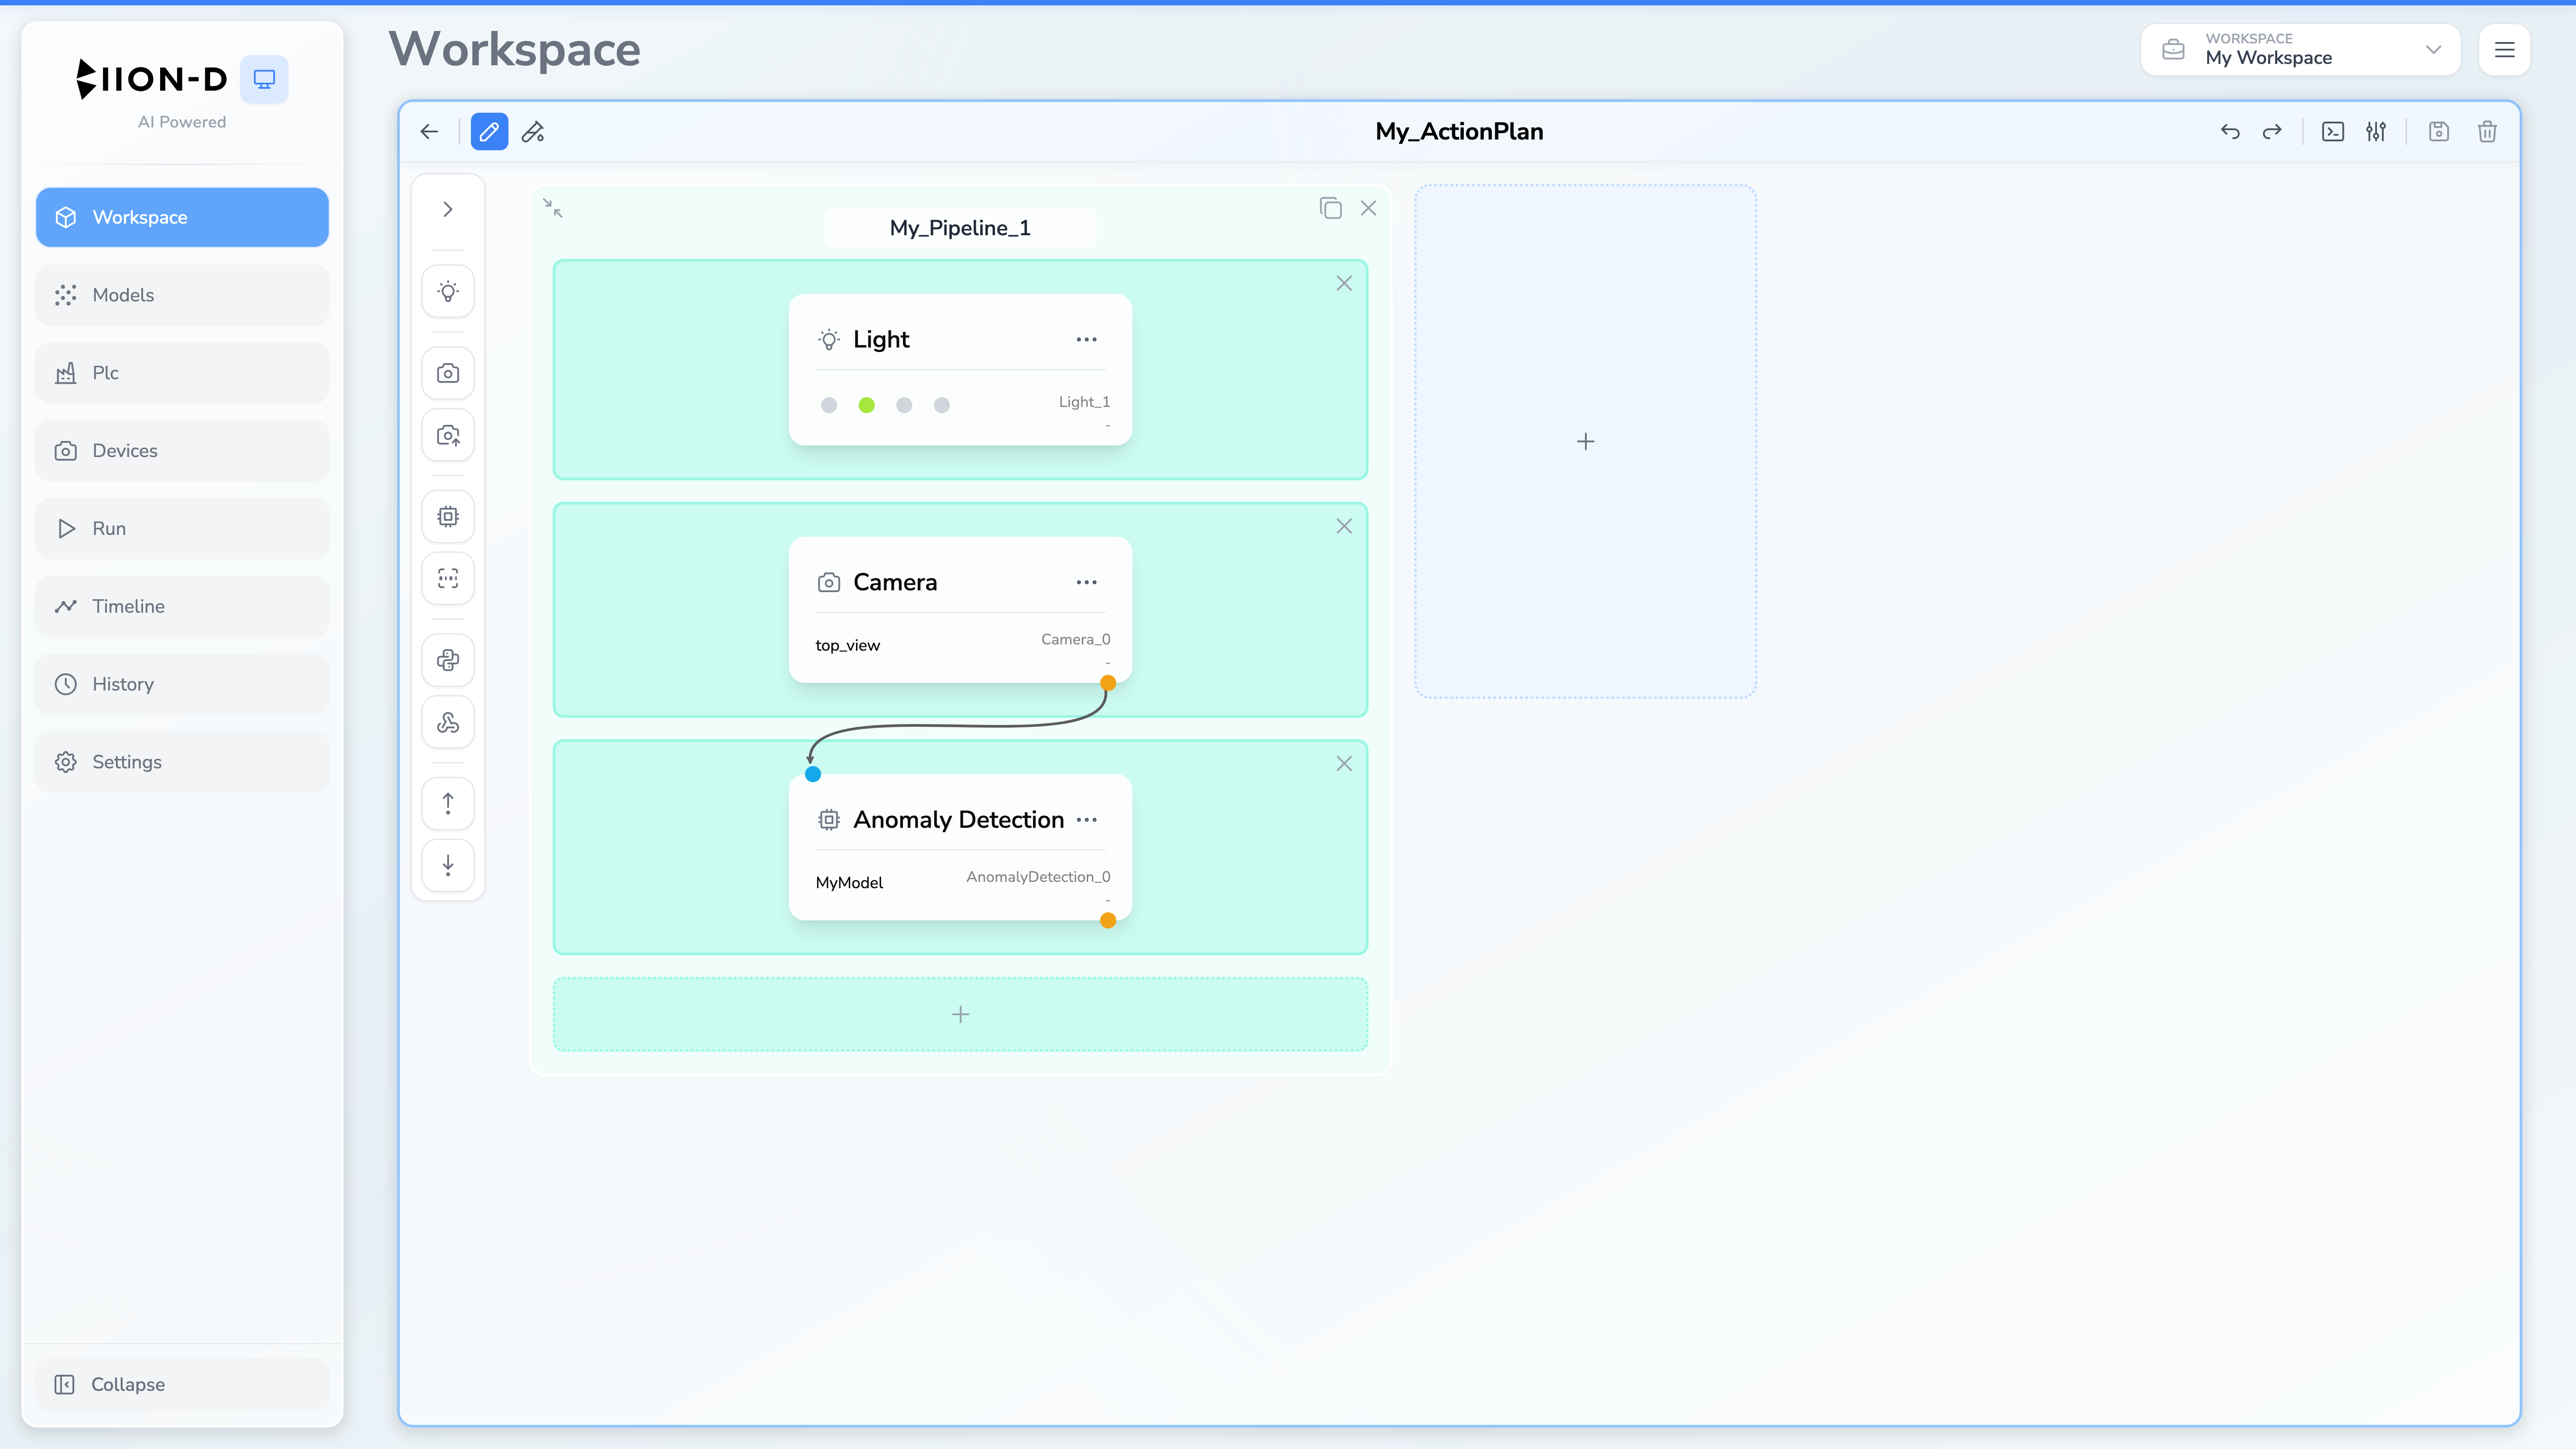Add the scan code reader node from palette
Image resolution: width=2576 pixels, height=1449 pixels.
coord(448,578)
